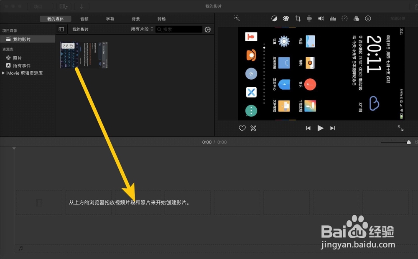Image resolution: width=418 pixels, height=259 pixels.
Task: Open color correction controls
Action: coord(286,18)
